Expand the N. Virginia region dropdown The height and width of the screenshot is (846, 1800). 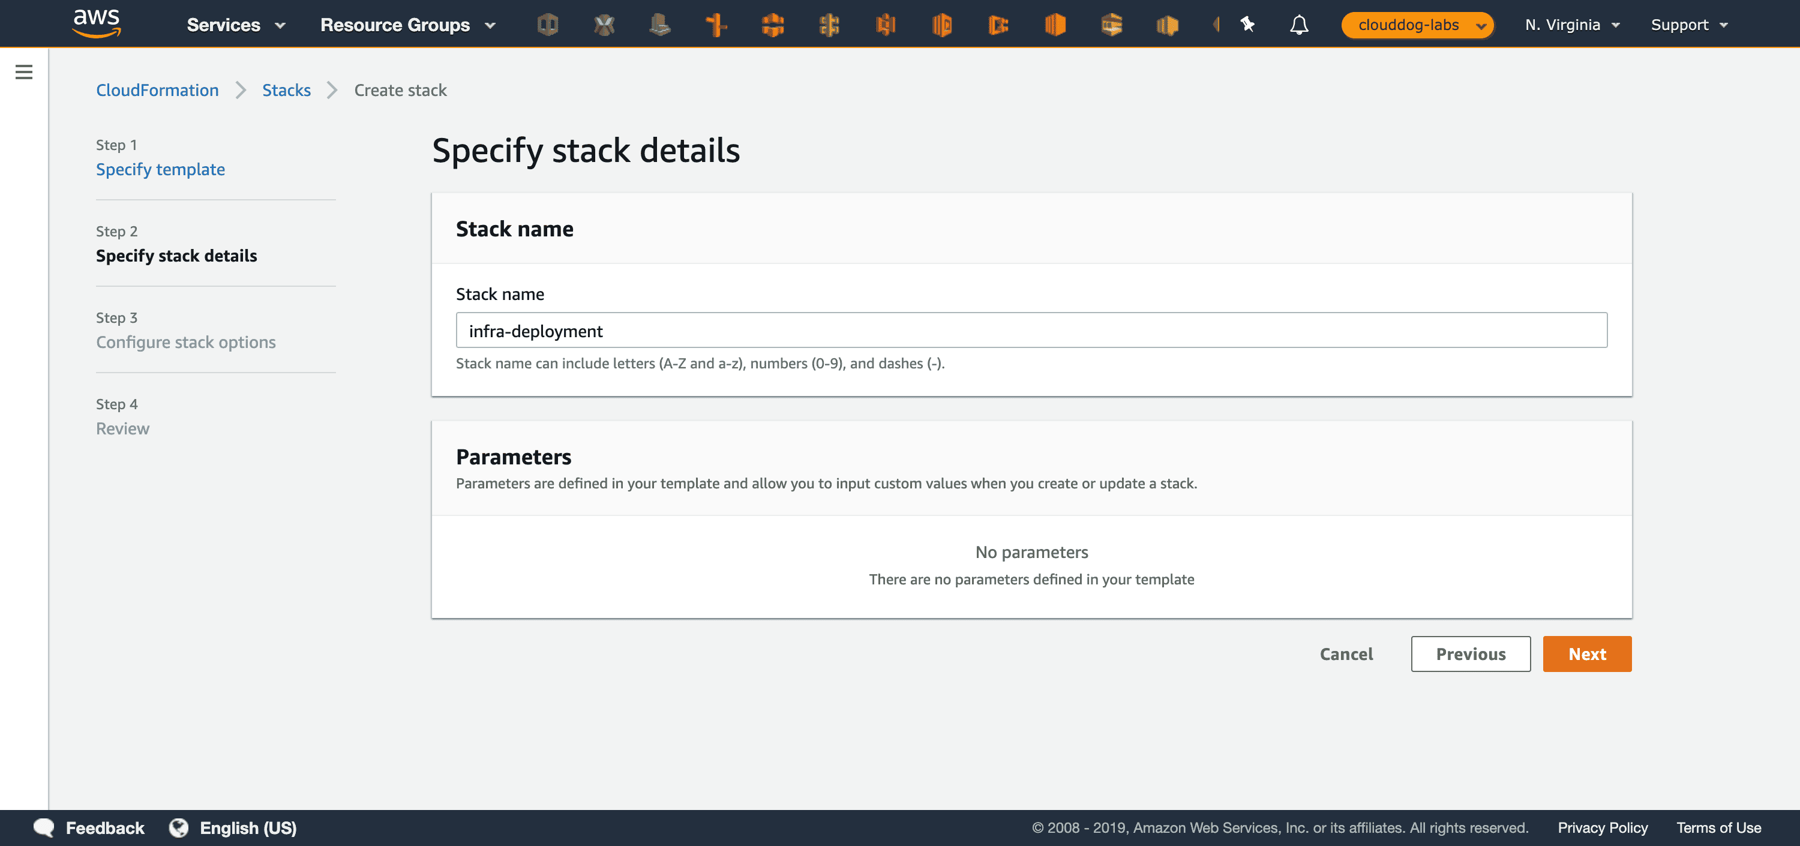tap(1571, 25)
